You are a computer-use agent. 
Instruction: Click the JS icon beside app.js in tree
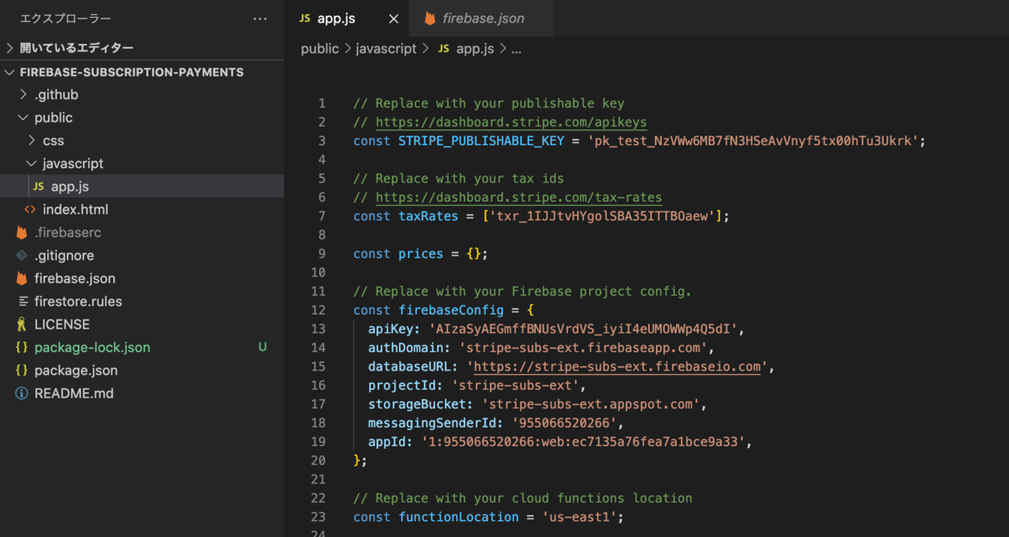(38, 187)
